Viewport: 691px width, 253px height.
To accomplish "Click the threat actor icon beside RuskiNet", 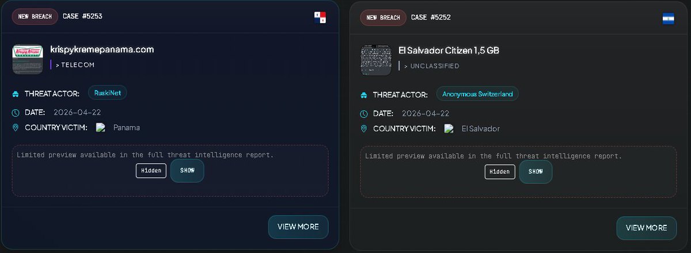I will pyautogui.click(x=16, y=94).
